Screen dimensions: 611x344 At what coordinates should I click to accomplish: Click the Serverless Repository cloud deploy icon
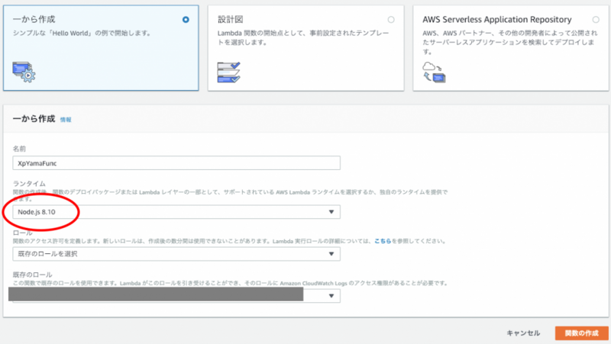point(434,72)
